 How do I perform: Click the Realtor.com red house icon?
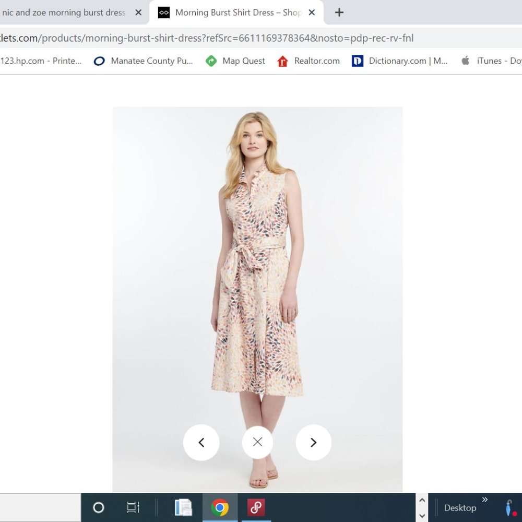point(282,61)
